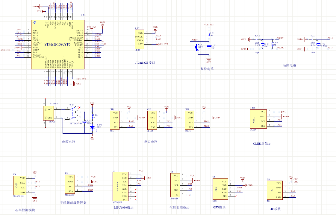Screen dimensions: 336x215
Task: Select the U6 4G module body
Action: coord(275,190)
